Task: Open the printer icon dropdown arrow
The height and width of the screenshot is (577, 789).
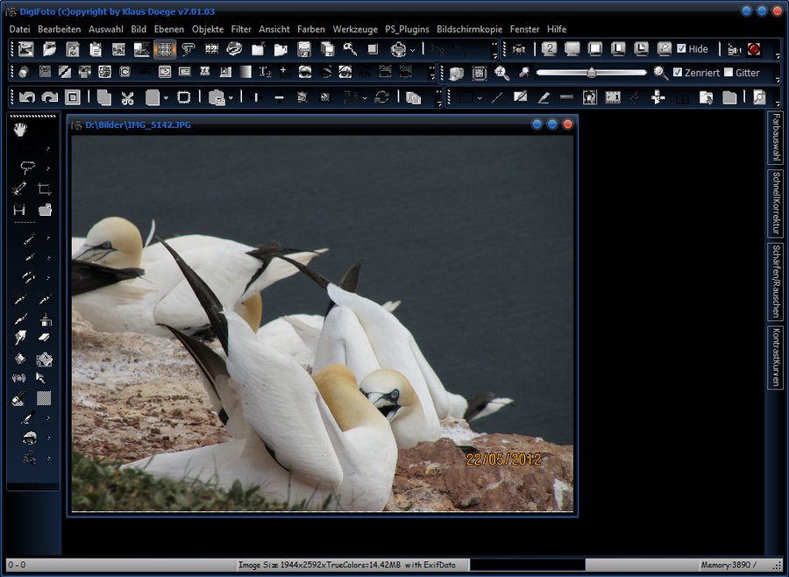Action: click(x=412, y=50)
